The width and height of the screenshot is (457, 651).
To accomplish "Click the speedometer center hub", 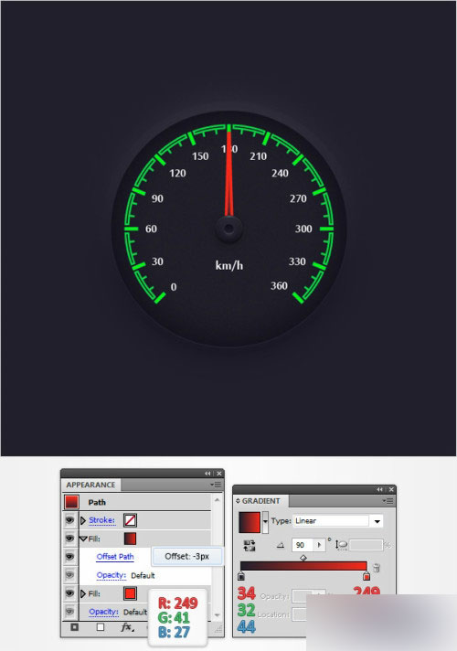I will (x=228, y=229).
